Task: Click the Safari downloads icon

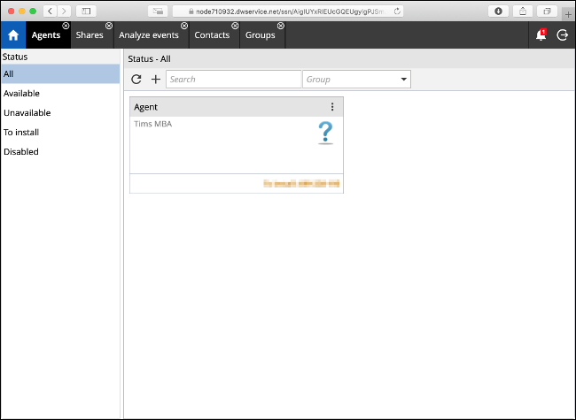Action: (498, 11)
